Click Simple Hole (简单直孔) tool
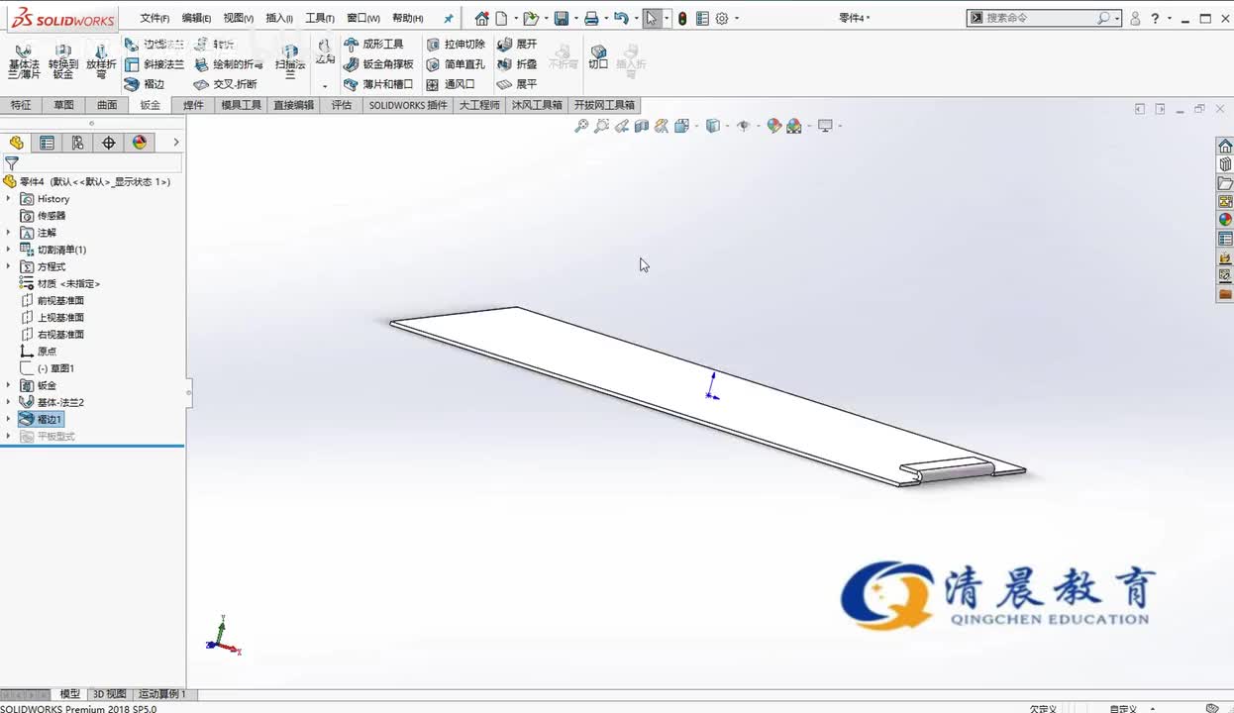Screen dimensions: 1234x713 tap(456, 64)
